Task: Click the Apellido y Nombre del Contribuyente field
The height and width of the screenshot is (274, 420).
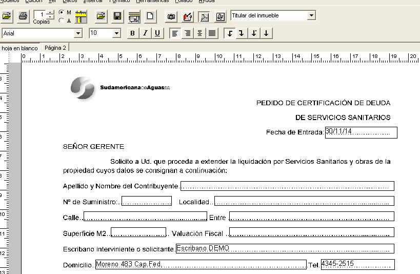Action: pyautogui.click(x=287, y=186)
